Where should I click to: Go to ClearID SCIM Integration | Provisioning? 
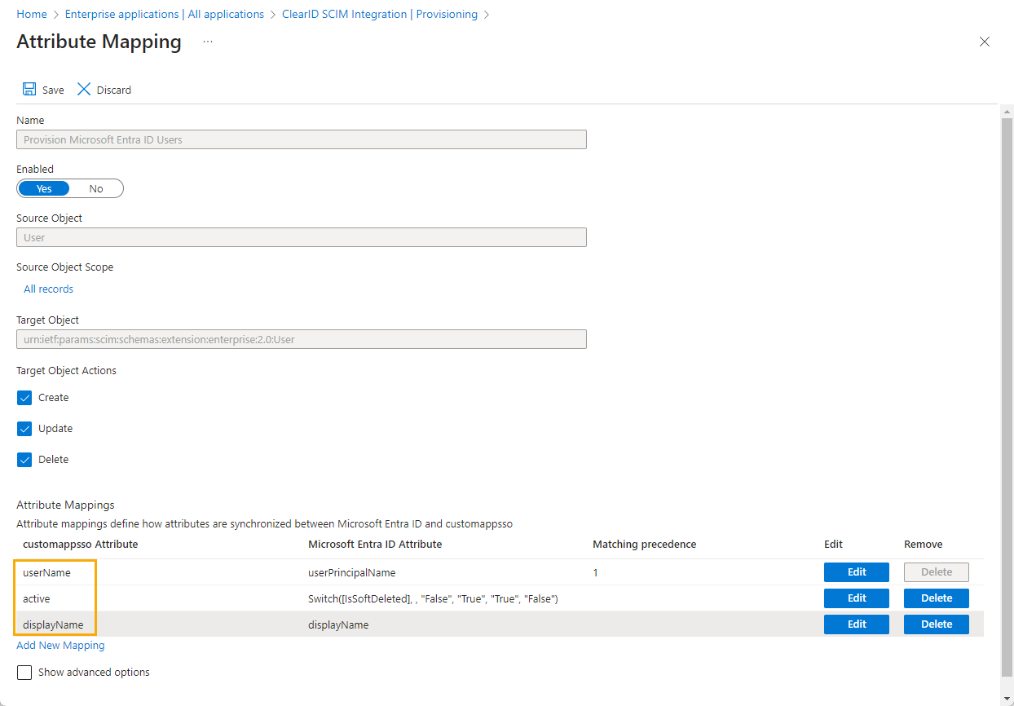click(380, 14)
